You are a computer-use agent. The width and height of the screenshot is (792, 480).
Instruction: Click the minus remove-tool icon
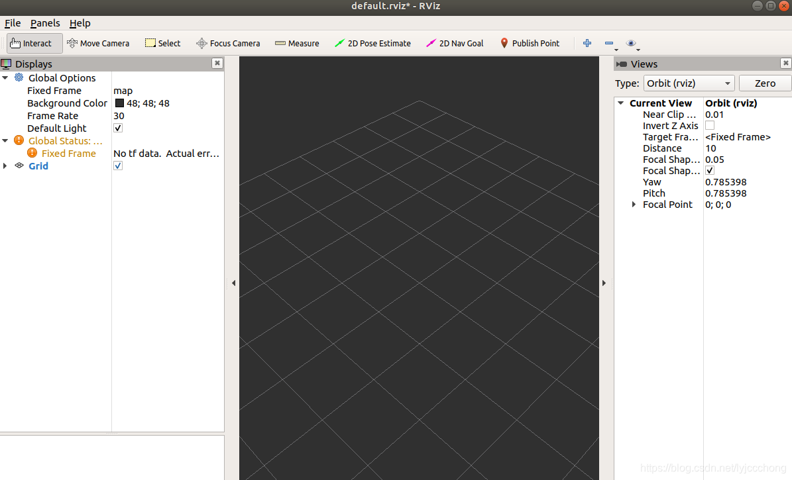click(609, 44)
